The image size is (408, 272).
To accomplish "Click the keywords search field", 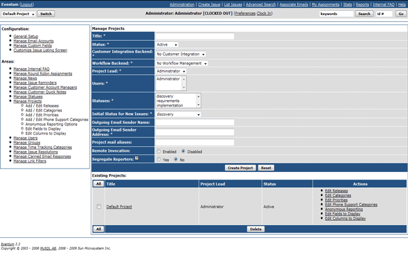I will click(x=336, y=14).
